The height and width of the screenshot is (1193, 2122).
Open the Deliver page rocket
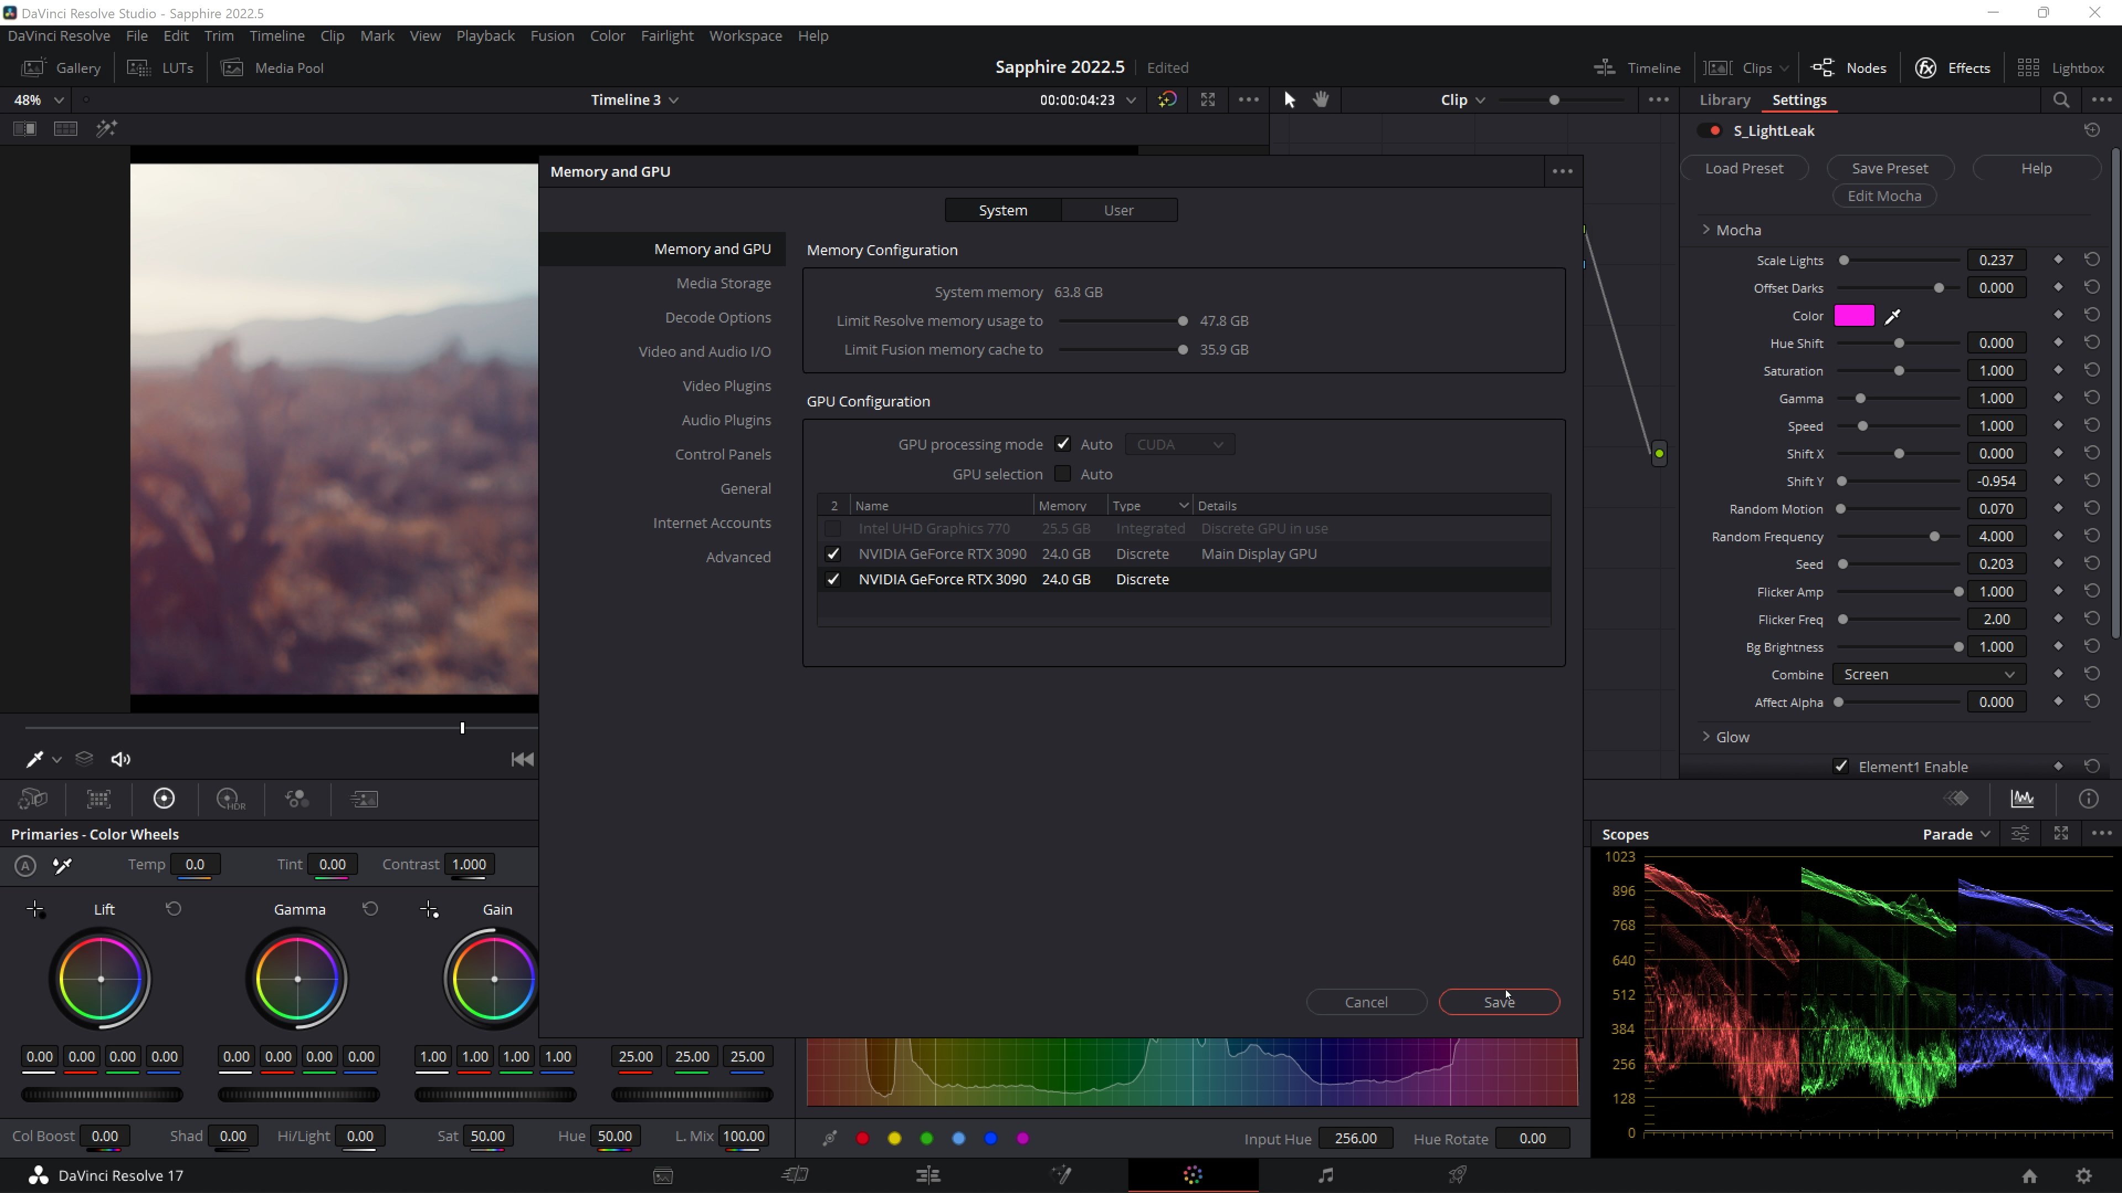[1457, 1175]
